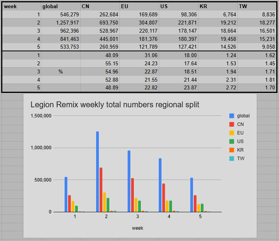279x241 pixels.
Task: Select the 'KR' column header cell
Action: pos(218,6)
